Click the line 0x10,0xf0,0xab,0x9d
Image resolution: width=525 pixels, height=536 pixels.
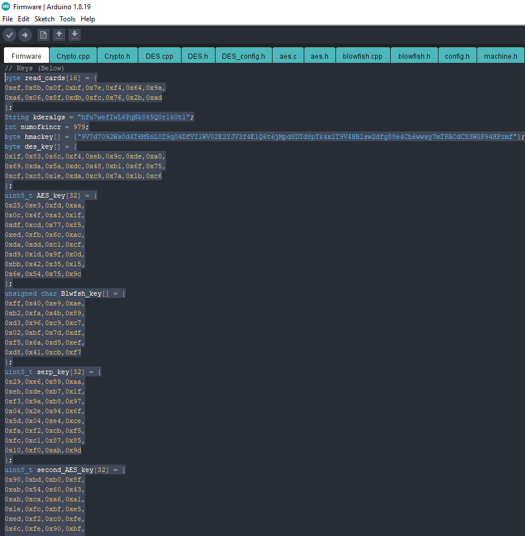coord(43,450)
